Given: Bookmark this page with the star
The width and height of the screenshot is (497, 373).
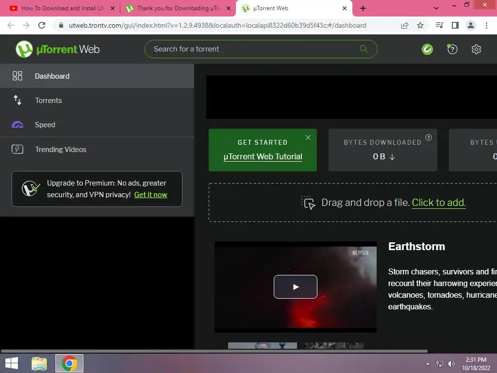Looking at the screenshot, I should pos(420,25).
